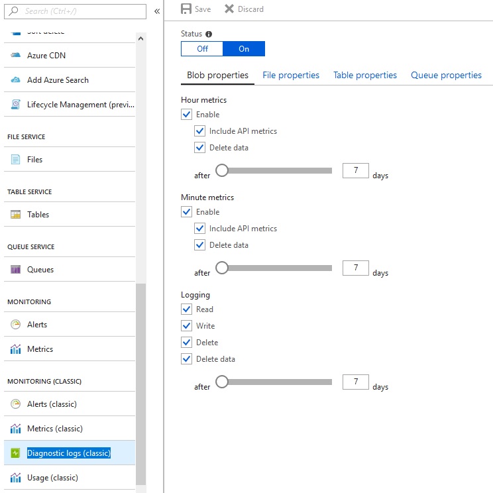Toggle Include API metrics for Minute metrics
493x493 pixels.
[x=199, y=228]
